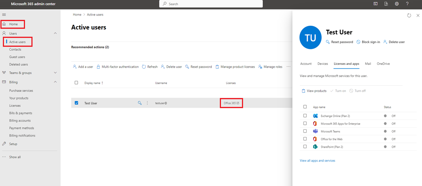Click Exchange Online app icon
The height and width of the screenshot is (186, 422).
tap(315, 116)
